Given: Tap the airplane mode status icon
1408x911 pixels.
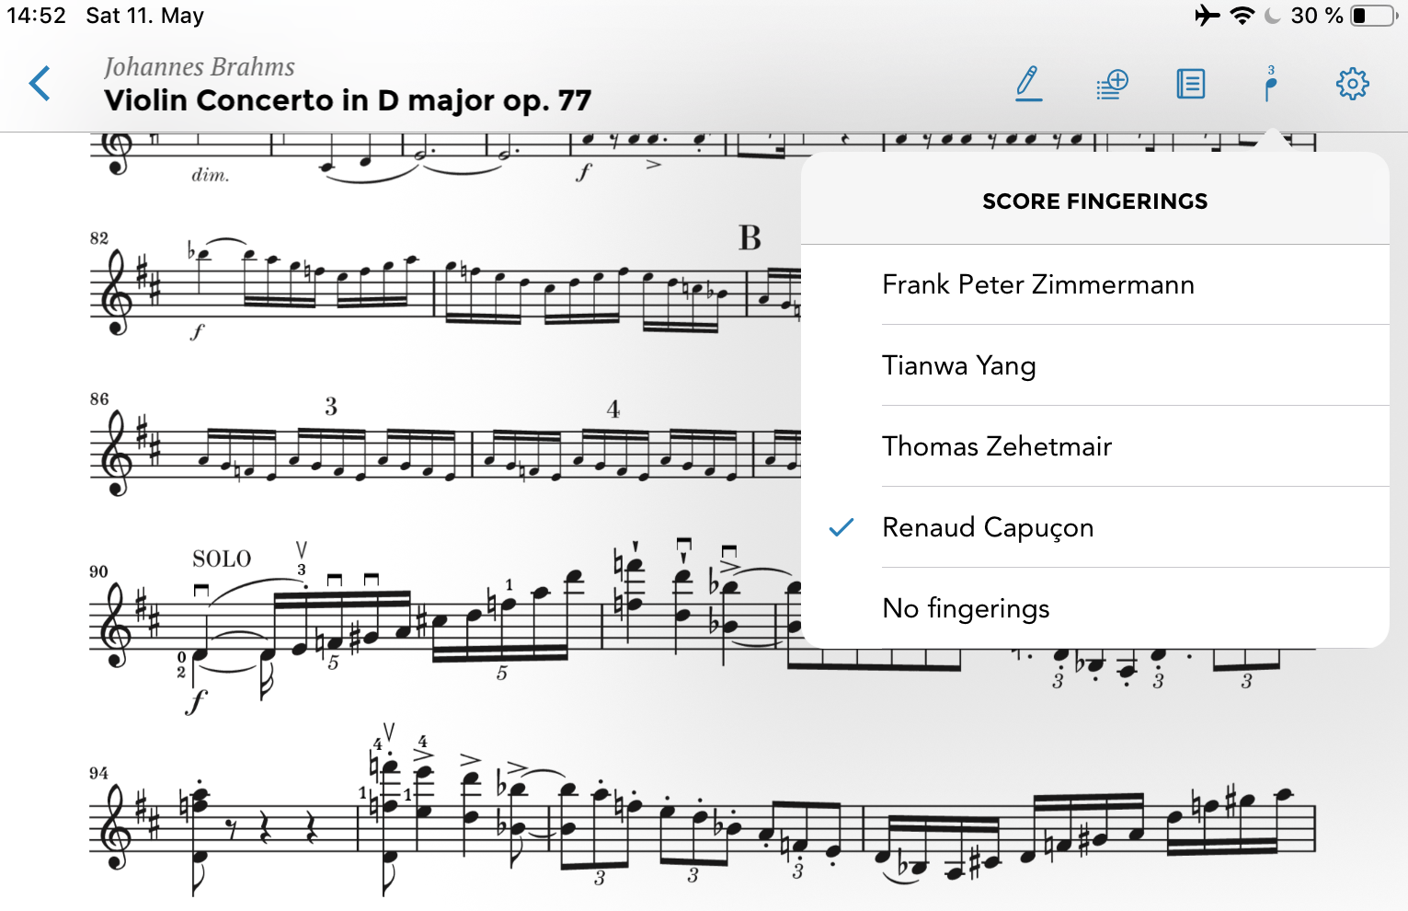Looking at the screenshot, I should click(1207, 16).
